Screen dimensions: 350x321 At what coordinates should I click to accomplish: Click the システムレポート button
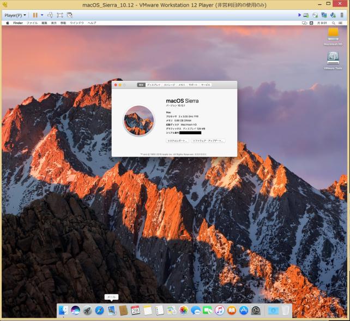click(178, 141)
